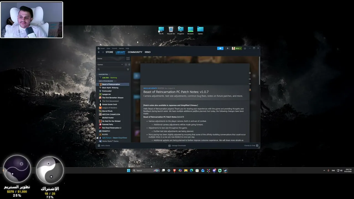
Task: Open the Games desktop folder
Action: click(200, 30)
